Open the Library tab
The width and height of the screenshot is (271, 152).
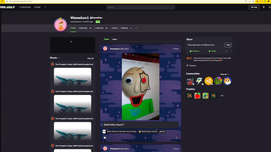point(115,28)
